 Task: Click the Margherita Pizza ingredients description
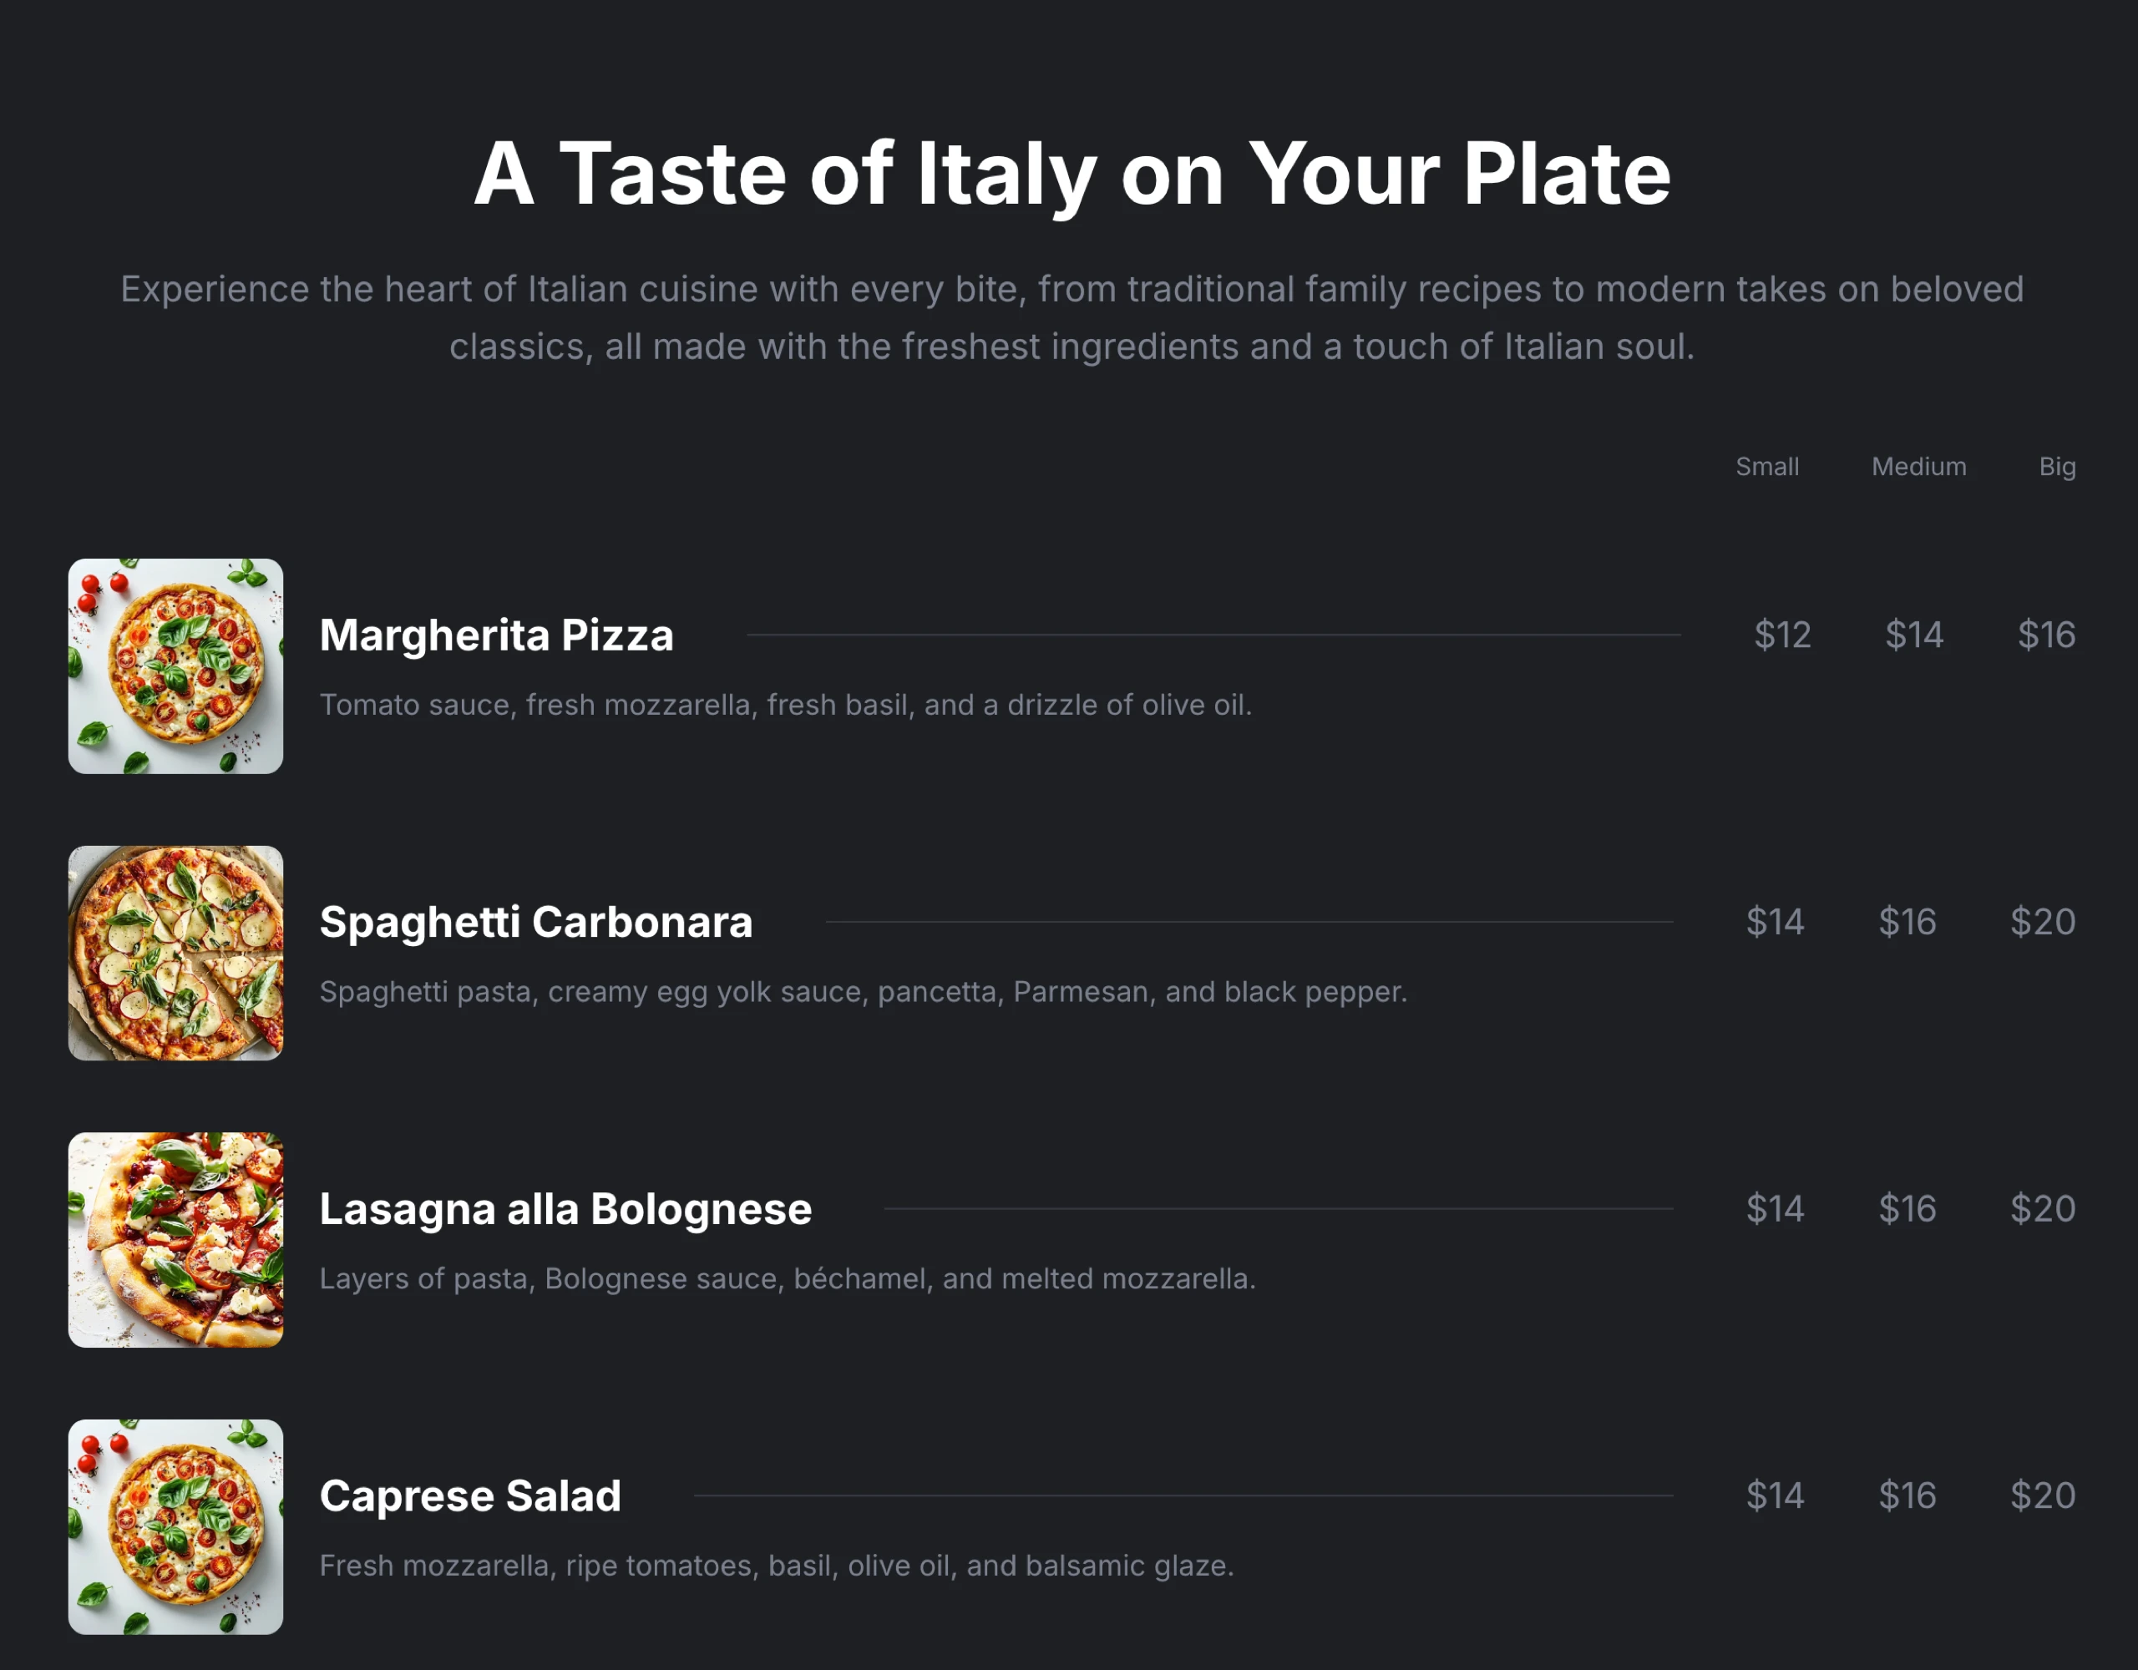[x=785, y=705]
